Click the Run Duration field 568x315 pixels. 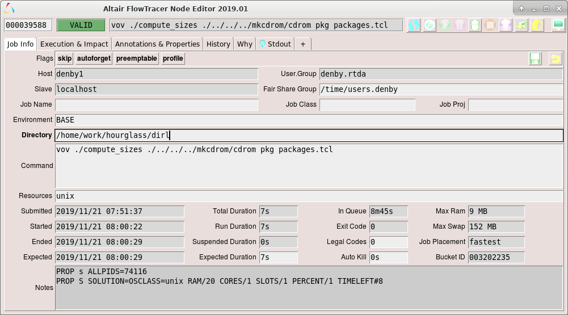click(x=279, y=226)
